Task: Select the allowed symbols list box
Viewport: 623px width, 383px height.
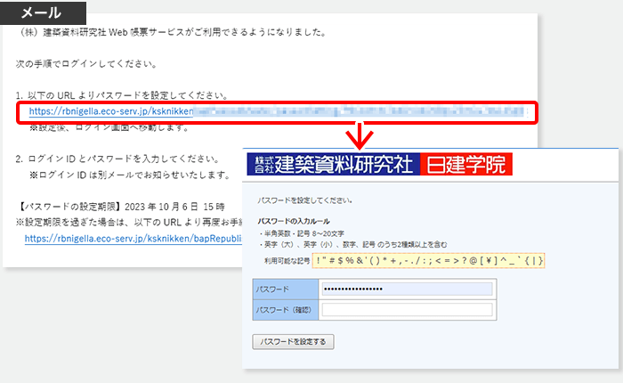Action: pos(428,261)
